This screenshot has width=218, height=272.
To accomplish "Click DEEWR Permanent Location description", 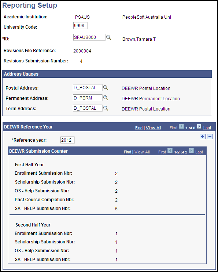I will click(151, 98).
